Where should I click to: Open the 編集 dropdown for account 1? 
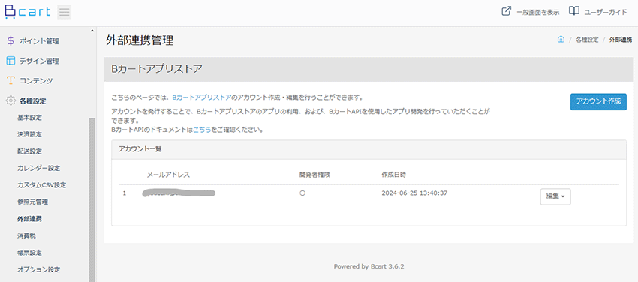click(555, 196)
